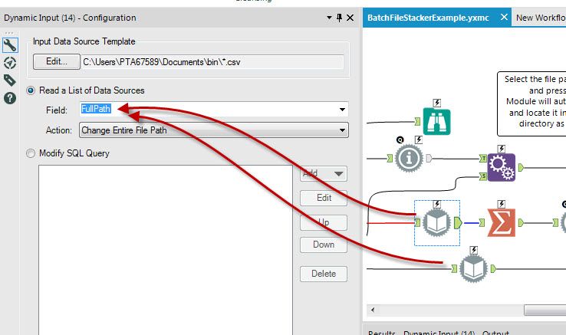Switch to New Workflow tab
Image resolution: width=566 pixels, height=335 pixels.
(x=541, y=18)
